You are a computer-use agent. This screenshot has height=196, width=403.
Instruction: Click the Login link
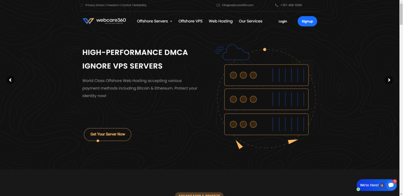[283, 21]
